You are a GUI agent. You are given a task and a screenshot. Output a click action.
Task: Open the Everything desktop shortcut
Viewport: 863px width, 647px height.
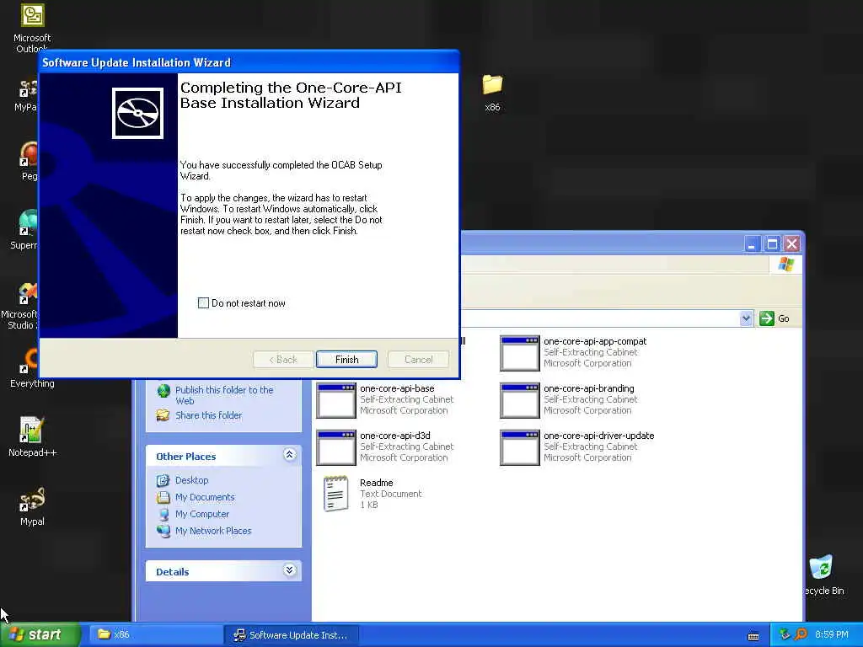pos(30,361)
